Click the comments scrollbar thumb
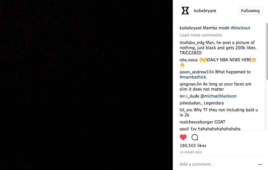 [267, 51]
